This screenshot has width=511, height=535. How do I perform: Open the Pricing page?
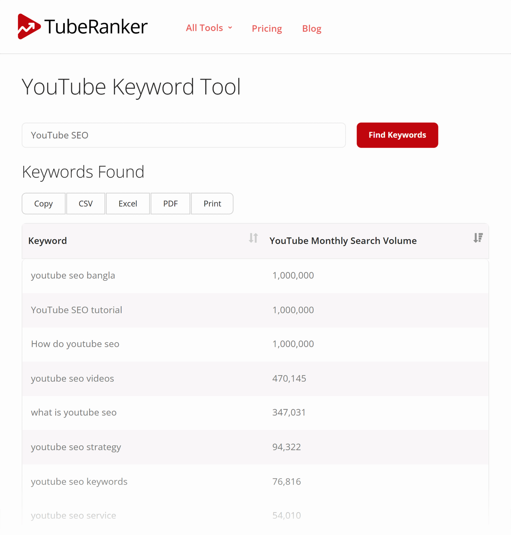click(267, 28)
